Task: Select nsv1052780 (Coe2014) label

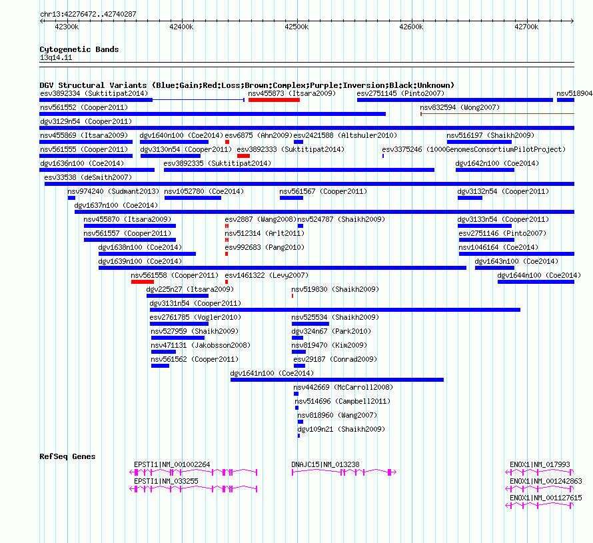Action: (204, 191)
